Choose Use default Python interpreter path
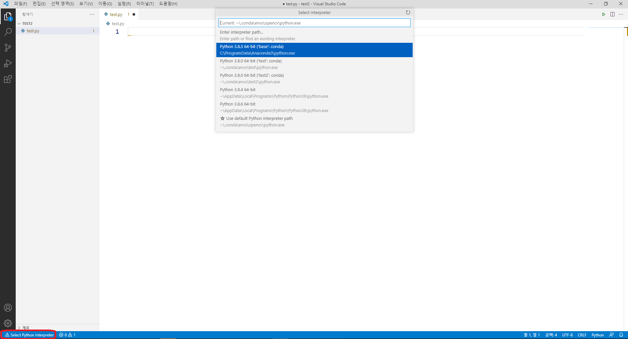The height and width of the screenshot is (339, 628). click(314, 121)
